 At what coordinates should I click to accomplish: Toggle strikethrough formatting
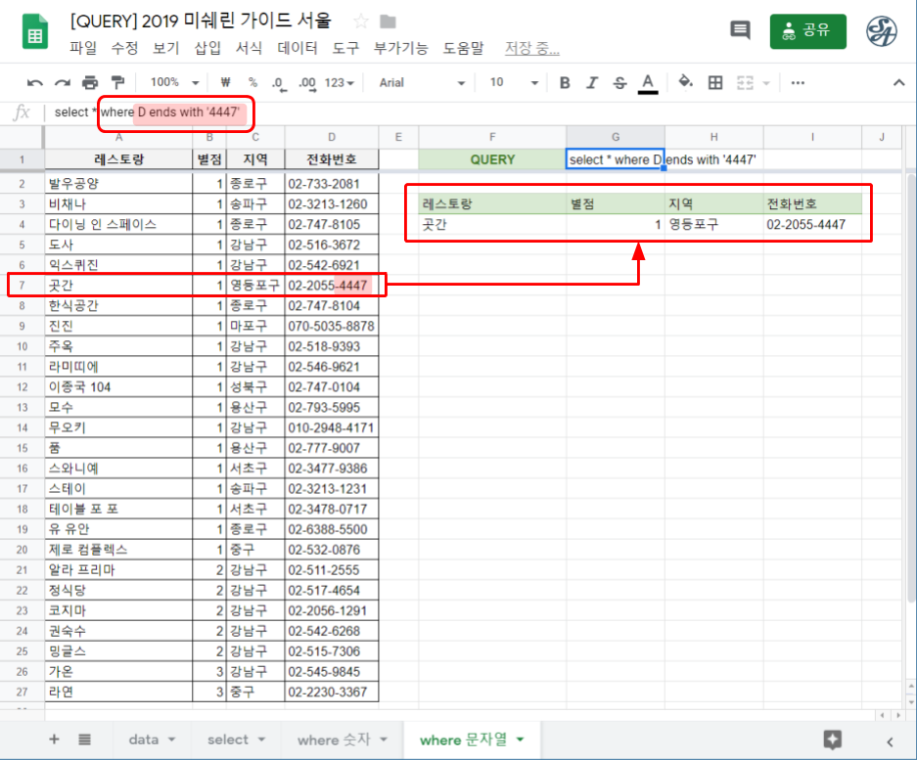pos(619,83)
